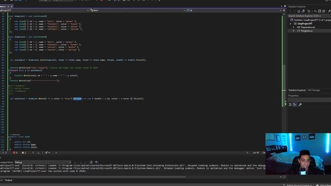Click the wrench Properties icon in Solution Explorer toolbar
This screenshot has height=186, width=331.
329,11
